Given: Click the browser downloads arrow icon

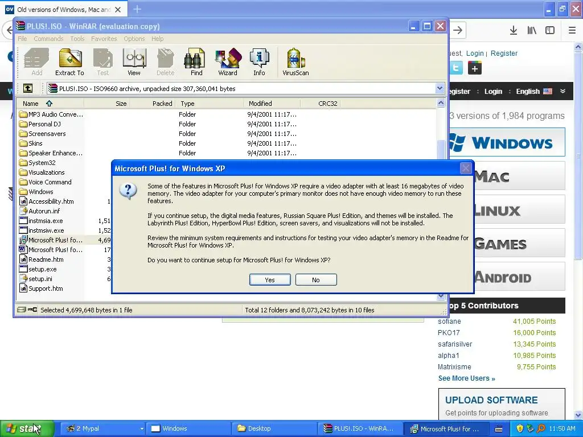Looking at the screenshot, I should [513, 30].
